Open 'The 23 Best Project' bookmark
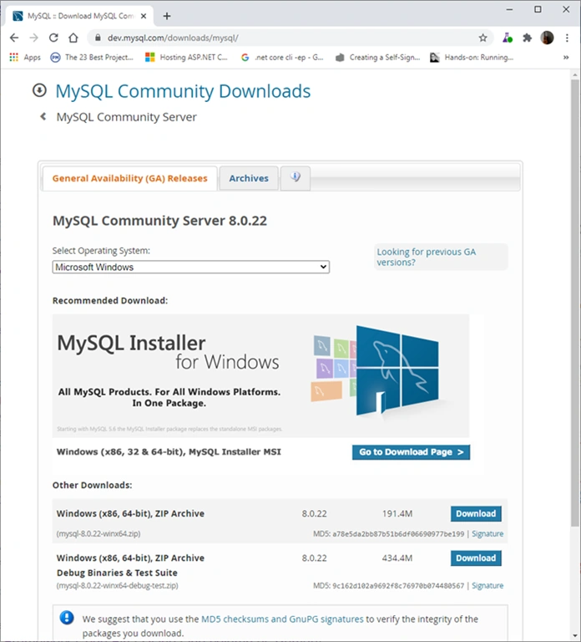The width and height of the screenshot is (581, 642). pyautogui.click(x=92, y=58)
